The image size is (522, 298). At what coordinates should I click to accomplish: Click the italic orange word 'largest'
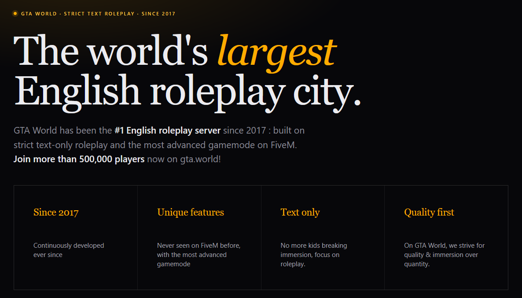(277, 52)
